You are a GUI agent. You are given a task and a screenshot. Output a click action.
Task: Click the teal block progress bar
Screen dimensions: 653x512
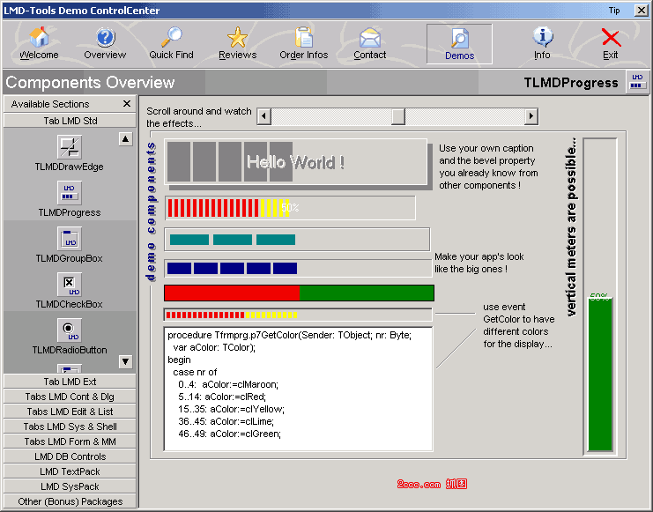pyautogui.click(x=297, y=240)
